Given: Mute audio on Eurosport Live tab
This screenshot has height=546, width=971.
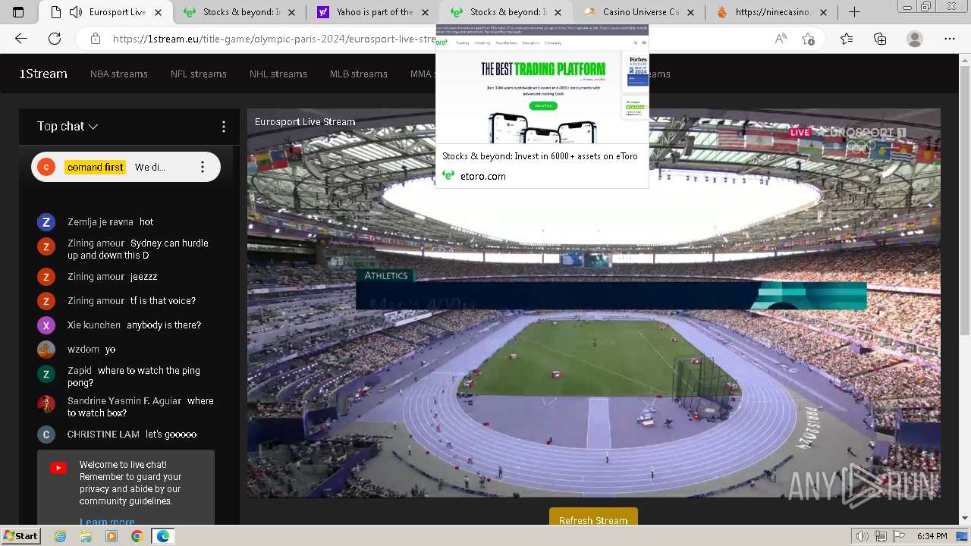Looking at the screenshot, I should click(x=76, y=12).
